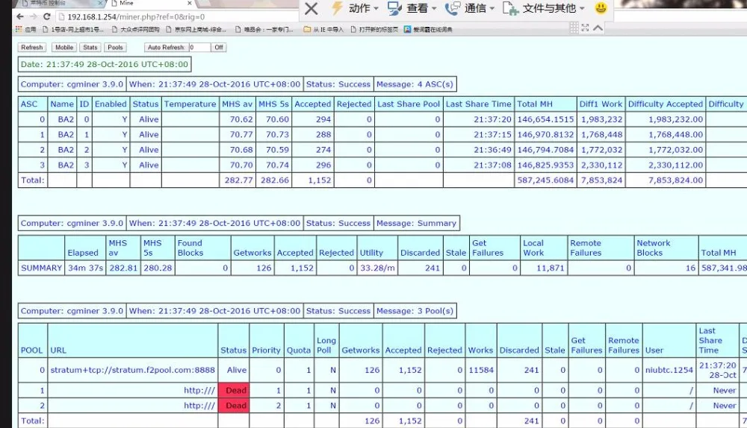
Task: Collapse the remote toolbar with the chevron
Action: [598, 28]
